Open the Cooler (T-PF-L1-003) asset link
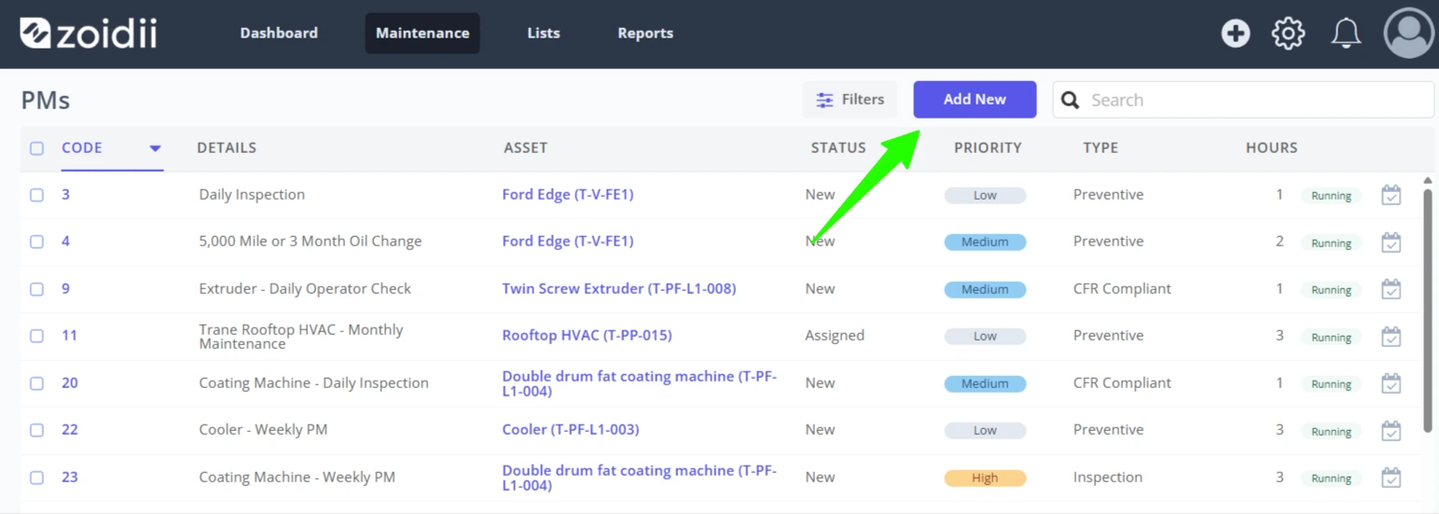This screenshot has width=1439, height=514. [571, 430]
